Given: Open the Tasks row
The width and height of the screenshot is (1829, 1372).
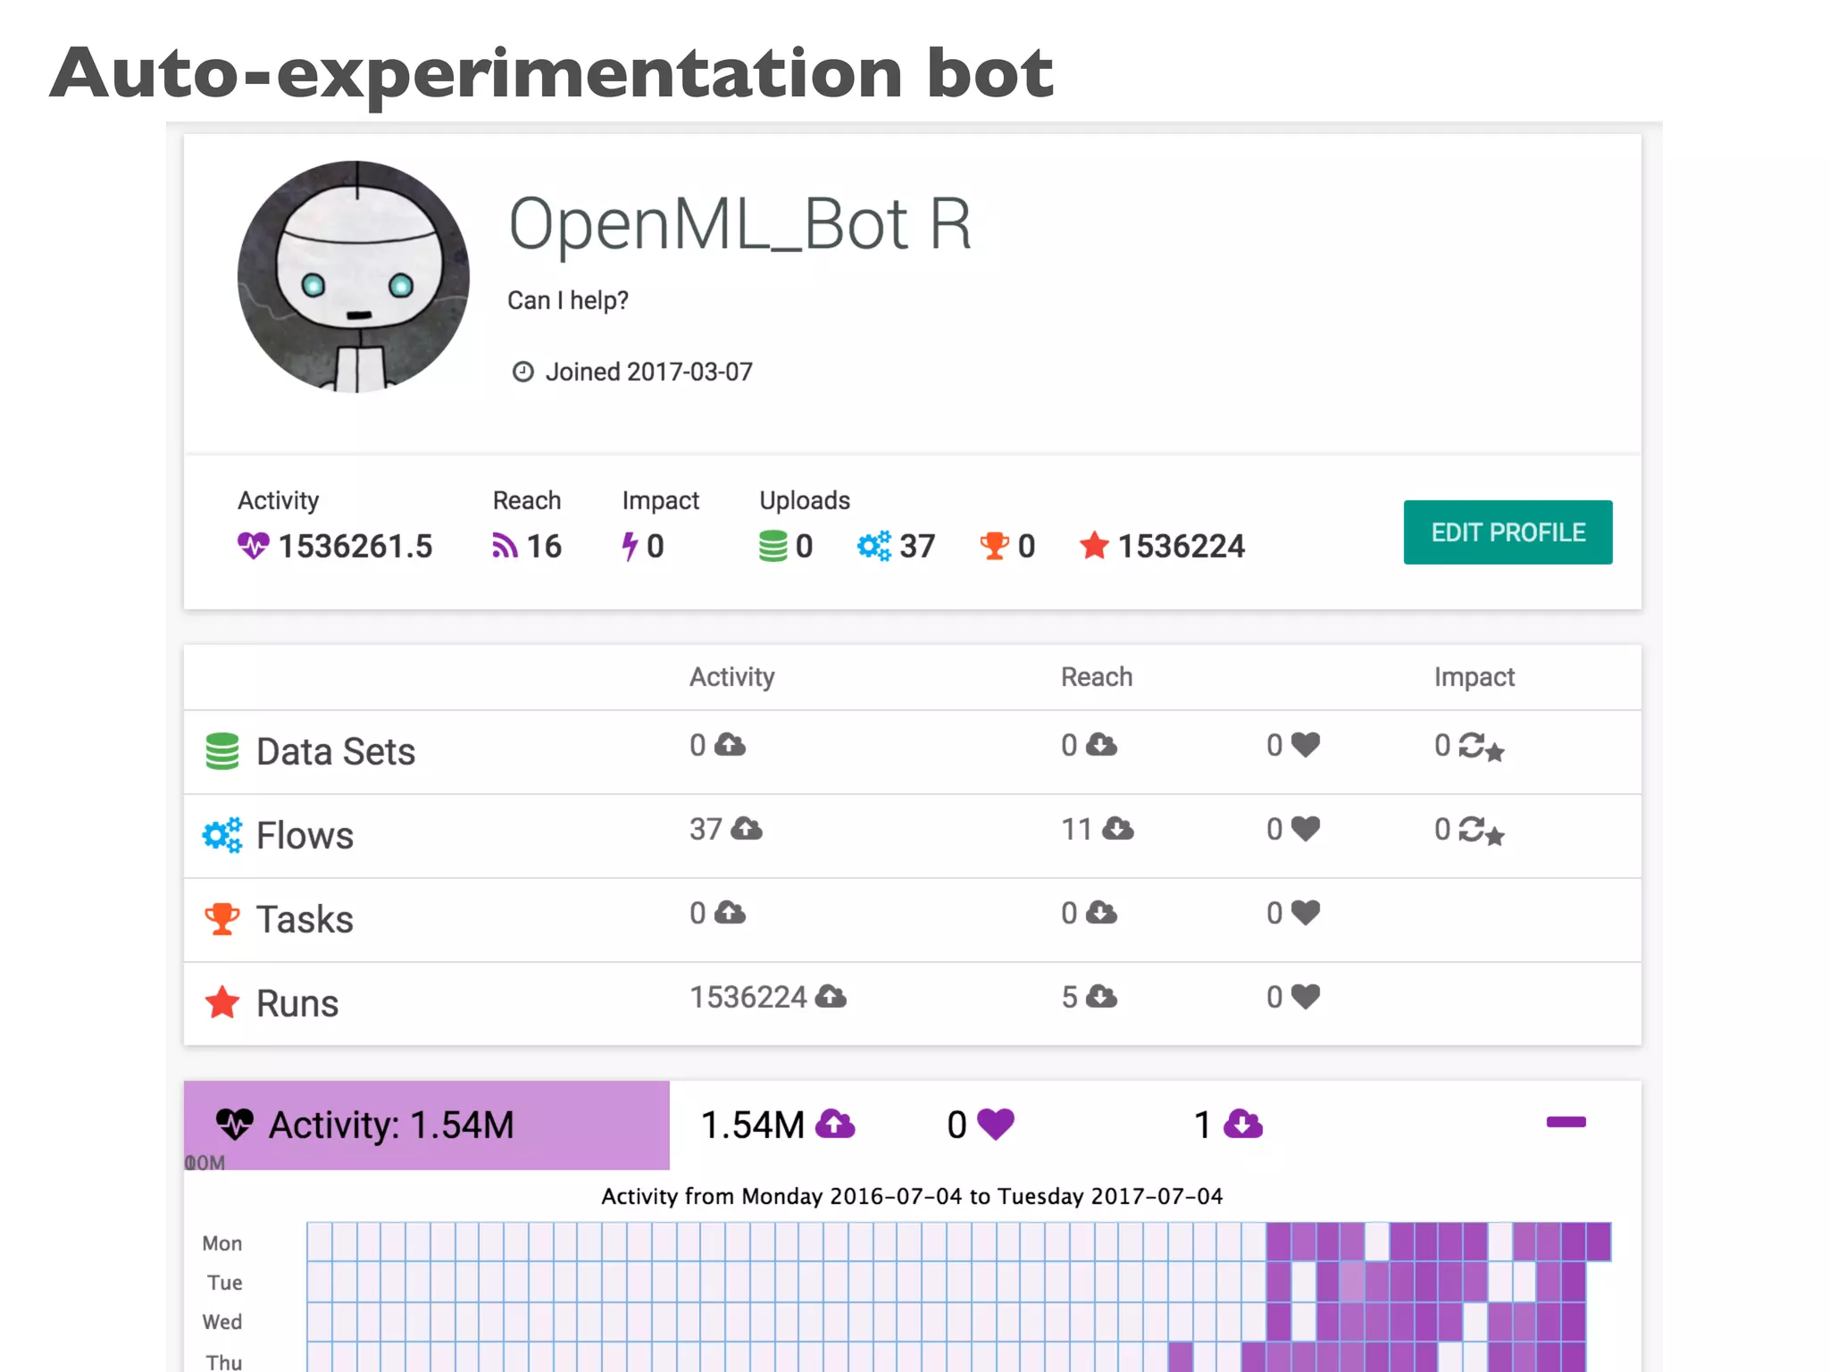Looking at the screenshot, I should [913, 920].
